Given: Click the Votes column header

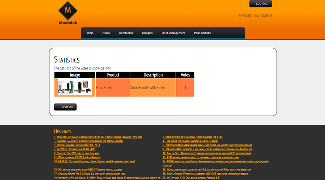Looking at the screenshot, I should point(185,75).
